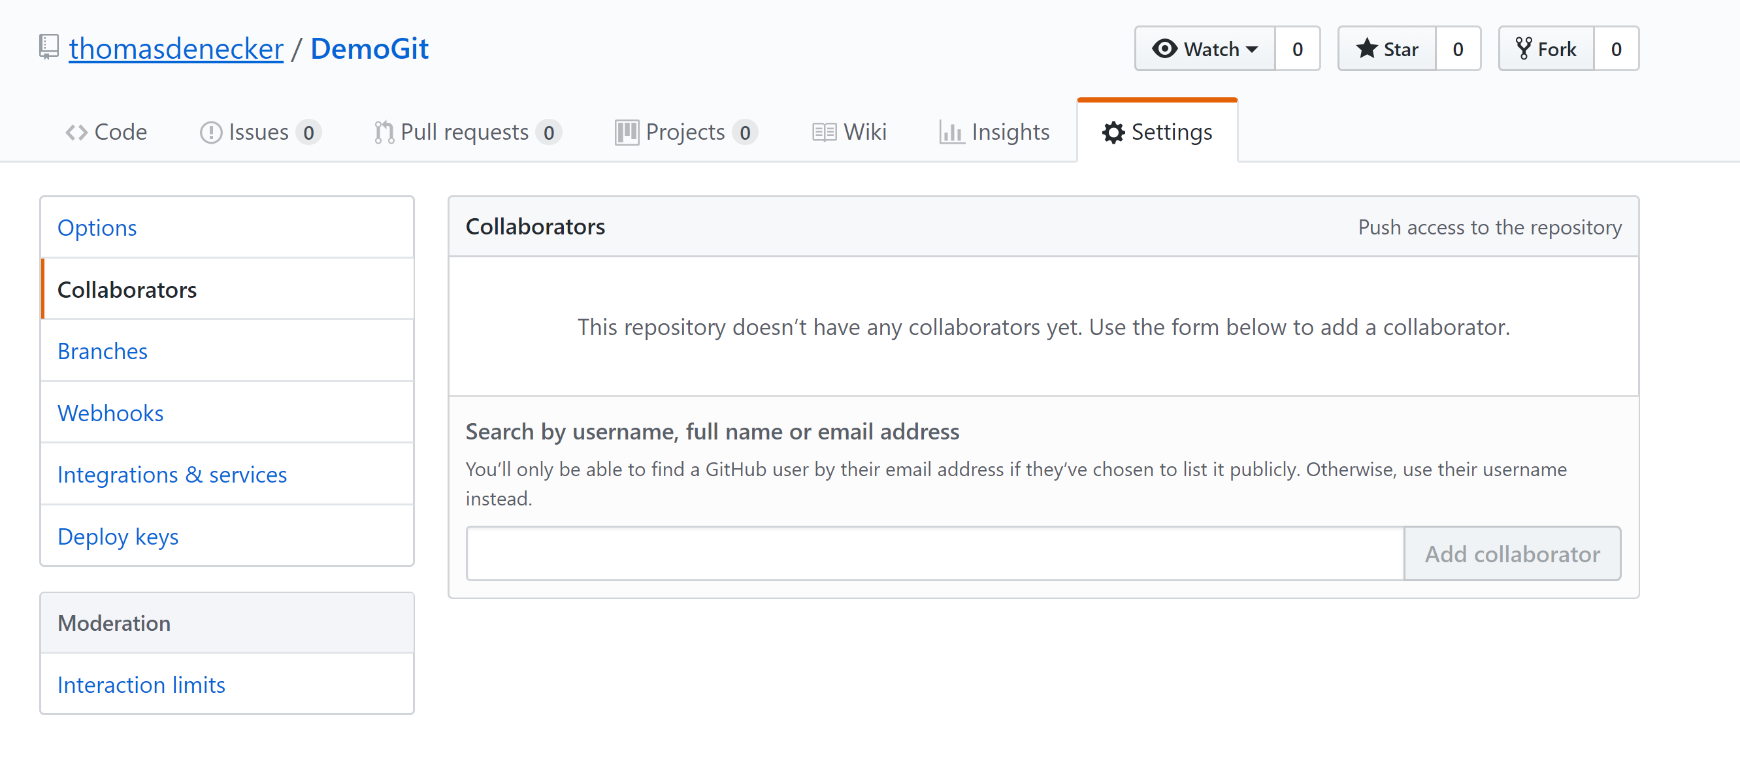1740x766 pixels.
Task: Click the Pull requests count badge
Action: click(x=548, y=133)
